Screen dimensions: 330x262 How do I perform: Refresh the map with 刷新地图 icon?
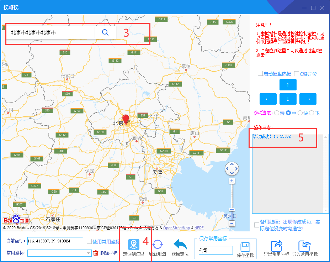(158, 245)
